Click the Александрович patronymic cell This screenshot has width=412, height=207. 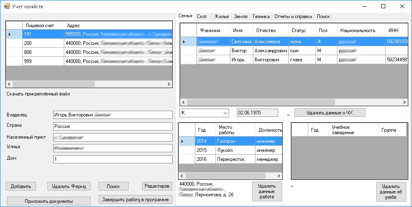pyautogui.click(x=271, y=51)
